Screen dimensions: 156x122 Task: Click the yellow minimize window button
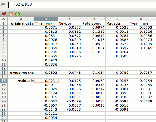coord(11,14)
